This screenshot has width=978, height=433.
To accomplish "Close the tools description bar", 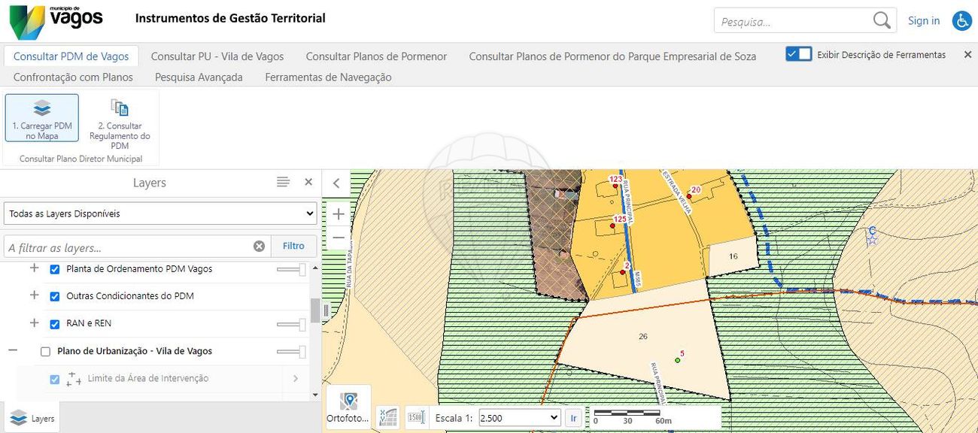I will [967, 55].
